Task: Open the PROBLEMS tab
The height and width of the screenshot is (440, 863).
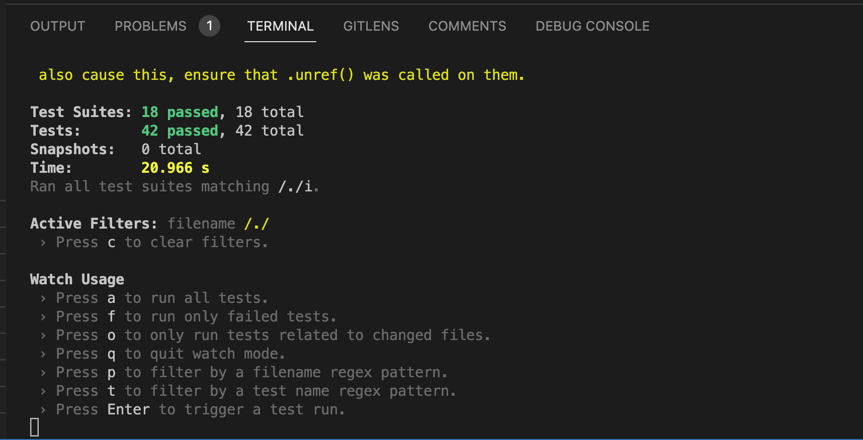Action: [x=150, y=26]
